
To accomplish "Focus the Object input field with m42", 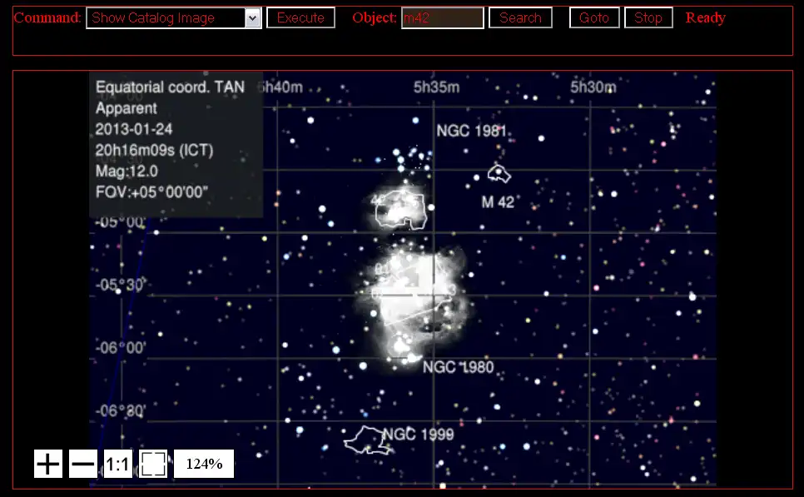I will 443,18.
